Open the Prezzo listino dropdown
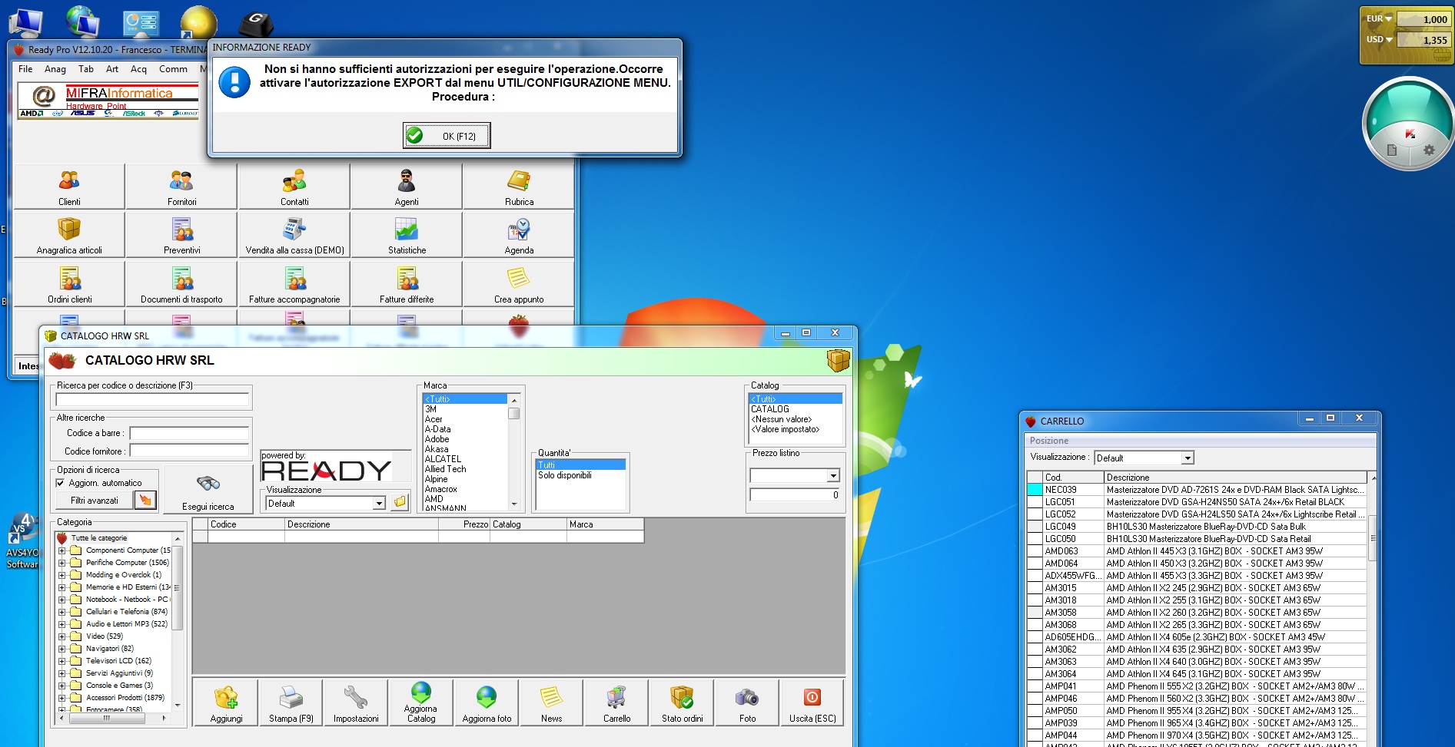This screenshot has width=1455, height=747. click(x=833, y=476)
